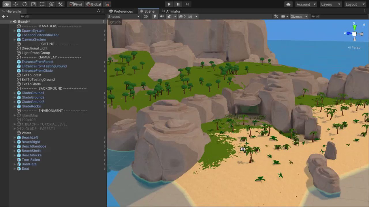Open Scene window three-dot menu
369x207 pixels.
(x=365, y=11)
